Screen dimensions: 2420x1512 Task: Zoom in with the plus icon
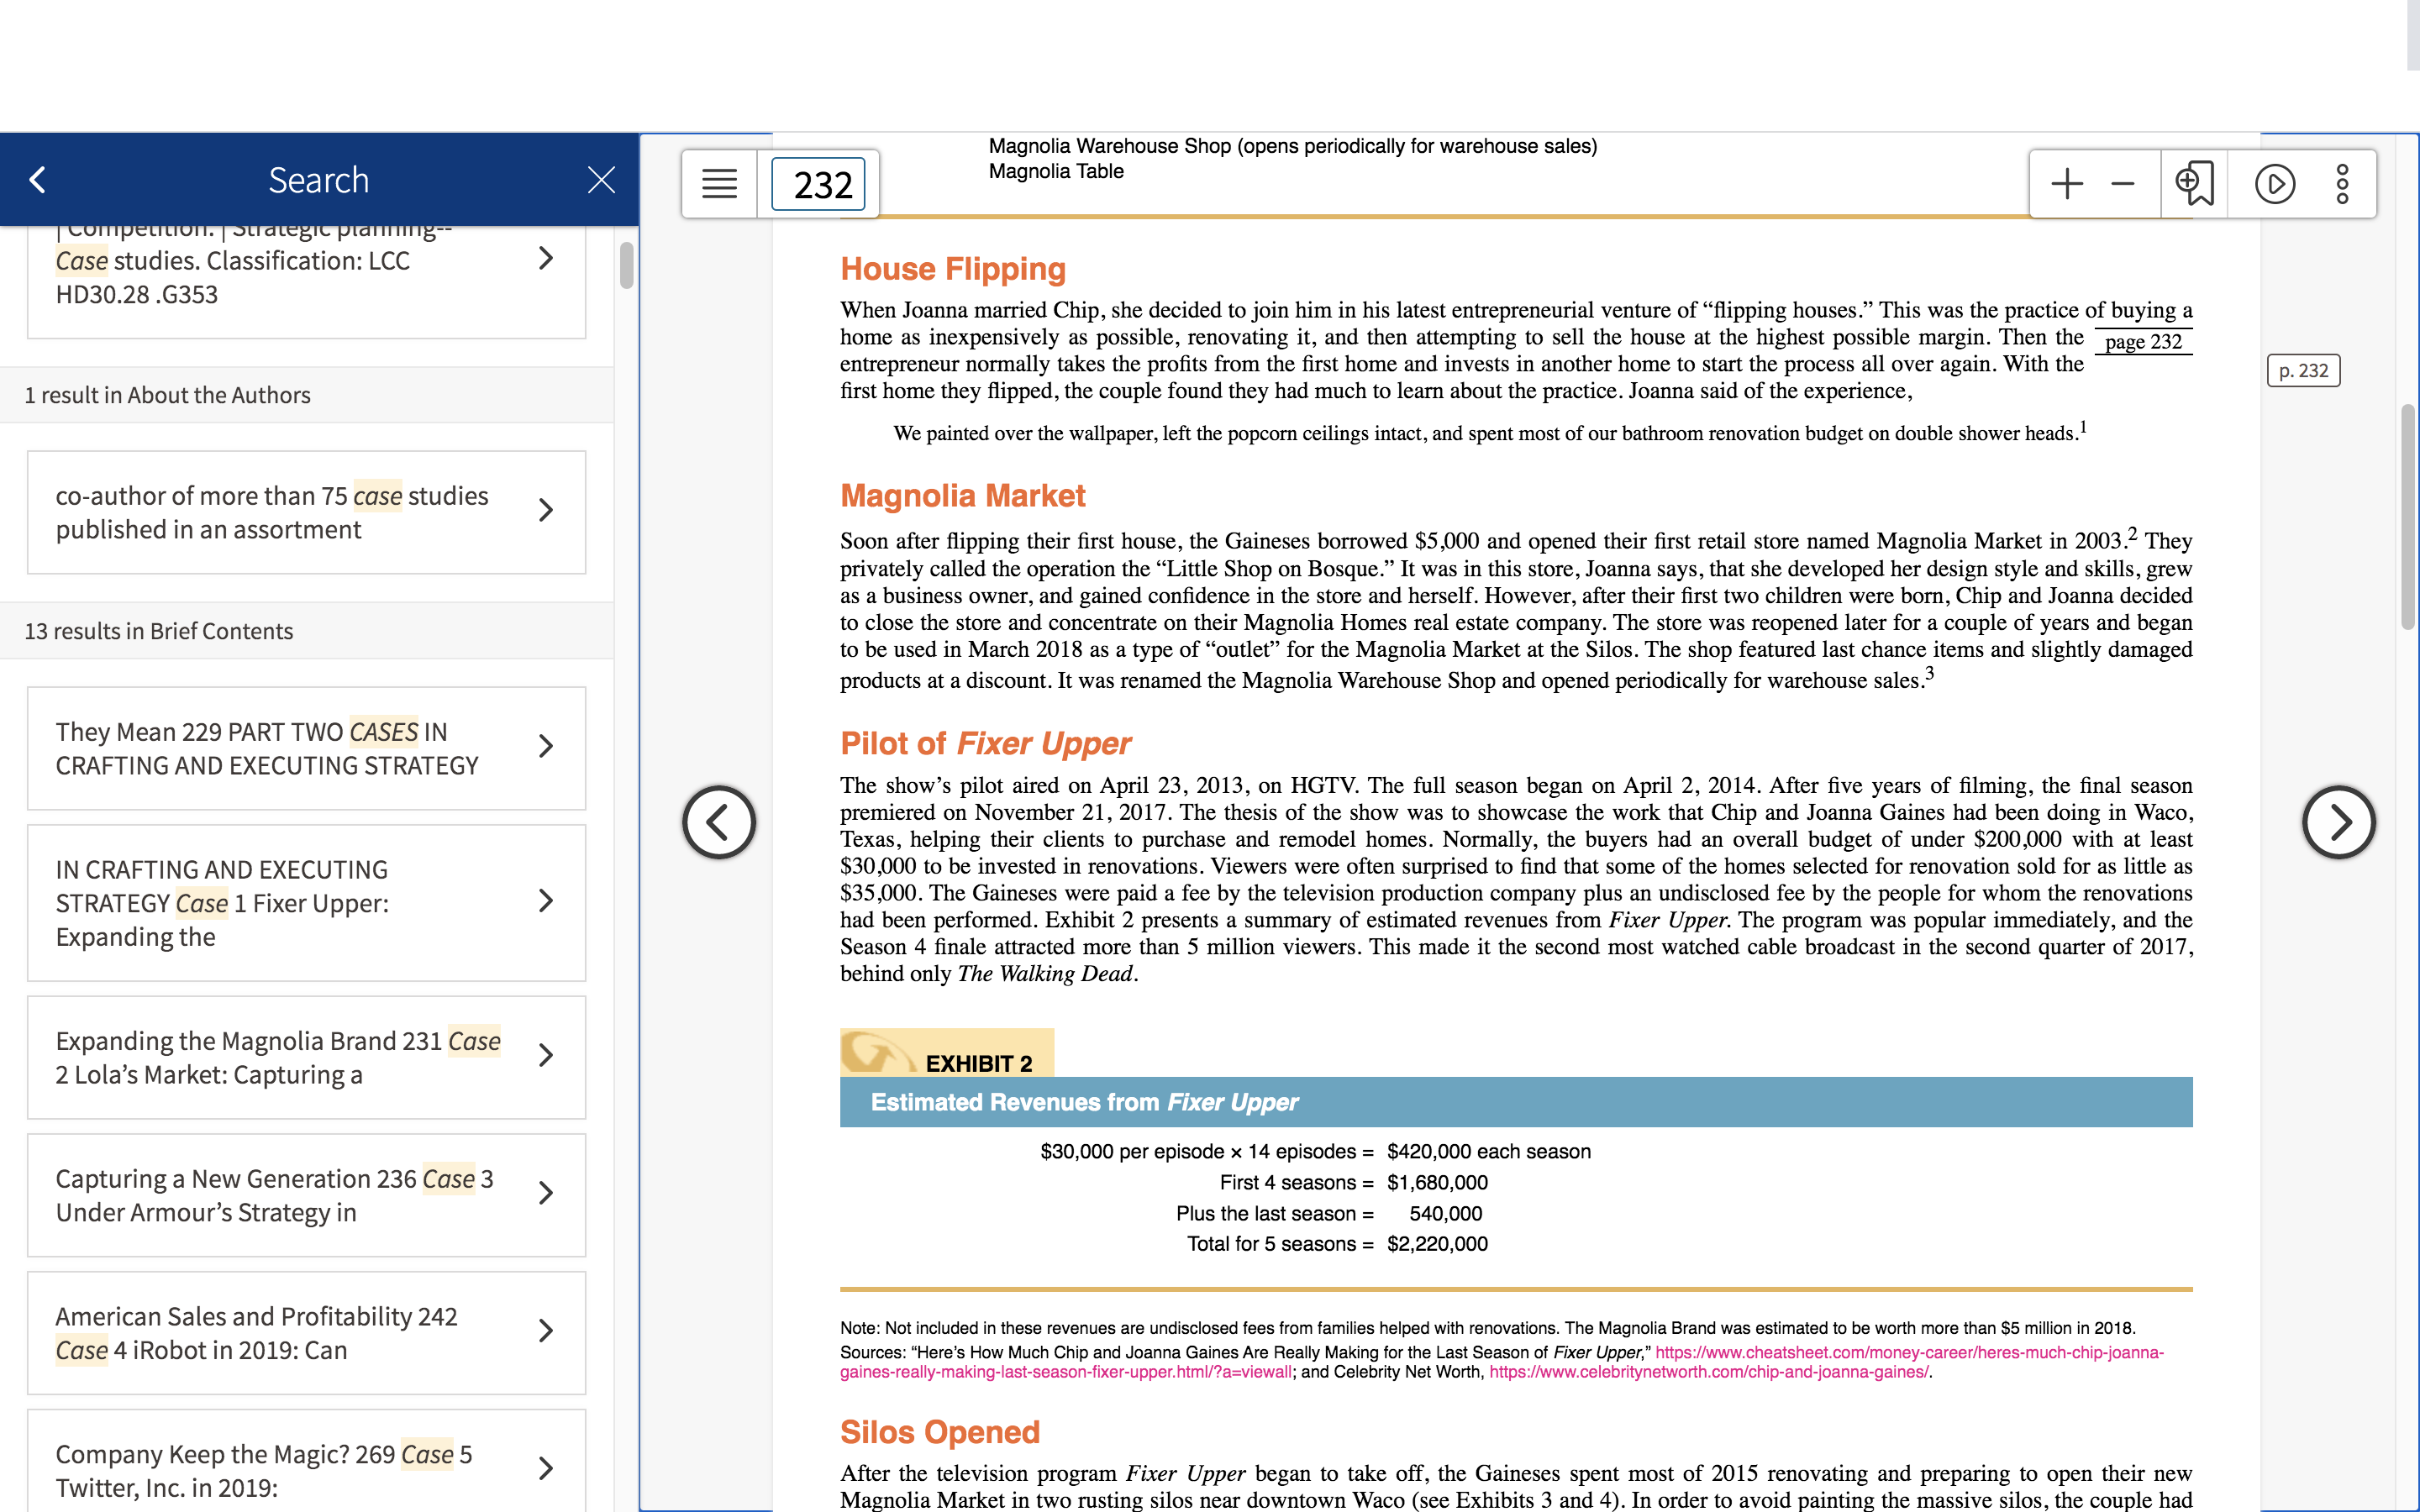tap(2066, 184)
